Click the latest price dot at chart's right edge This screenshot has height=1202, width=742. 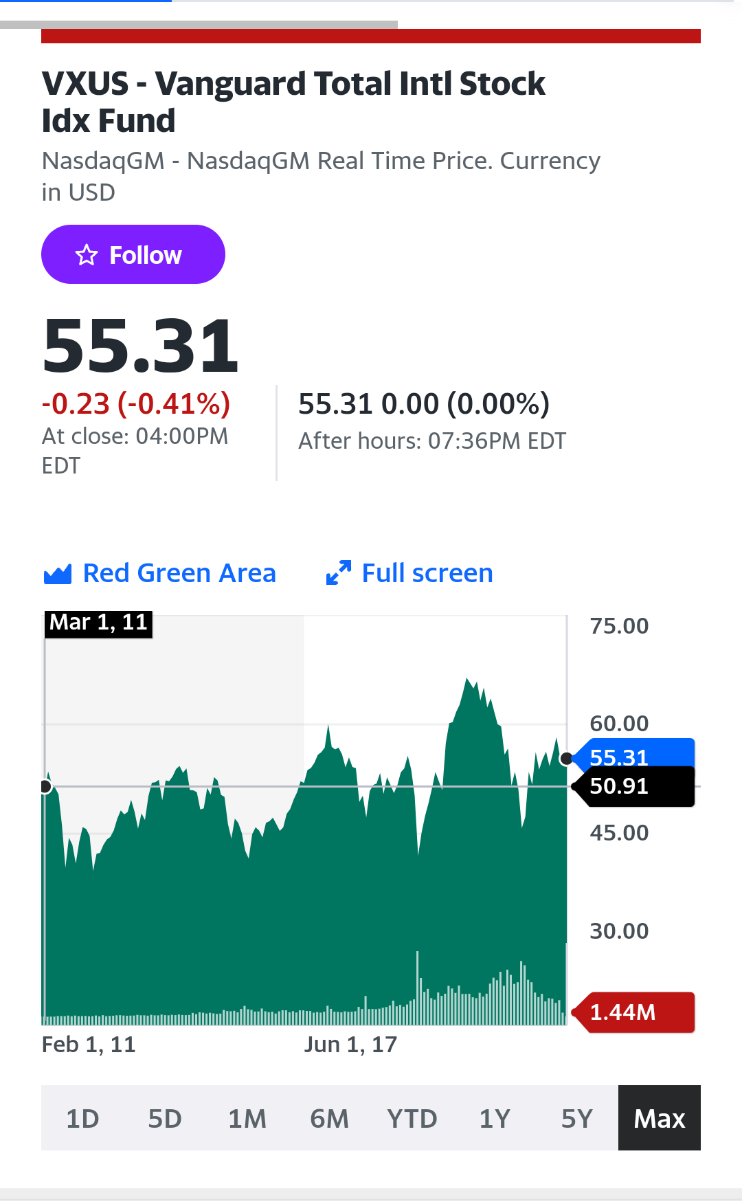point(567,759)
